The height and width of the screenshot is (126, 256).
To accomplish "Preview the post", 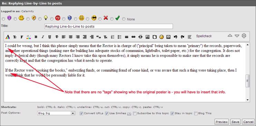I will [x=221, y=122].
